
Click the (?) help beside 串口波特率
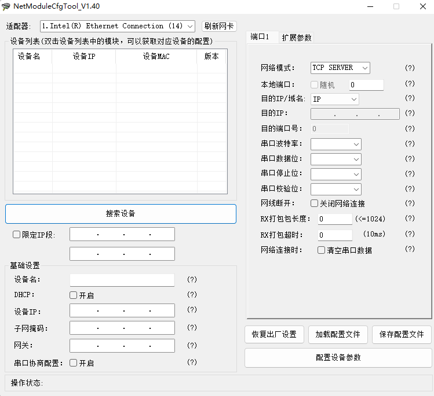coord(410,143)
